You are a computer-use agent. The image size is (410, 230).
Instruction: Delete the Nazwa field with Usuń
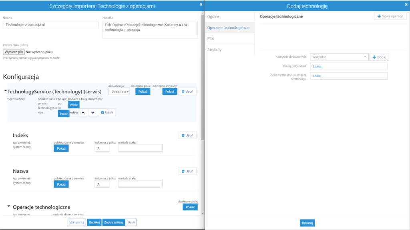tap(187, 171)
